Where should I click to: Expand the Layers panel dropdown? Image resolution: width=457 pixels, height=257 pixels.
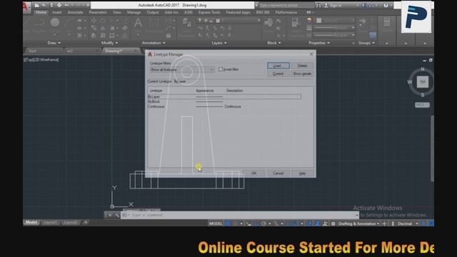tap(219, 43)
